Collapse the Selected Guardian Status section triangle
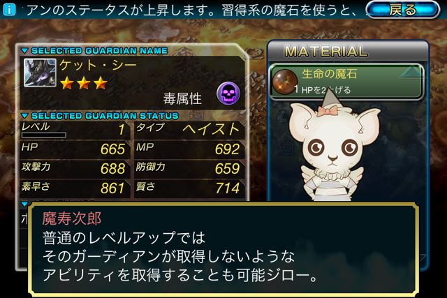 pos(25,116)
